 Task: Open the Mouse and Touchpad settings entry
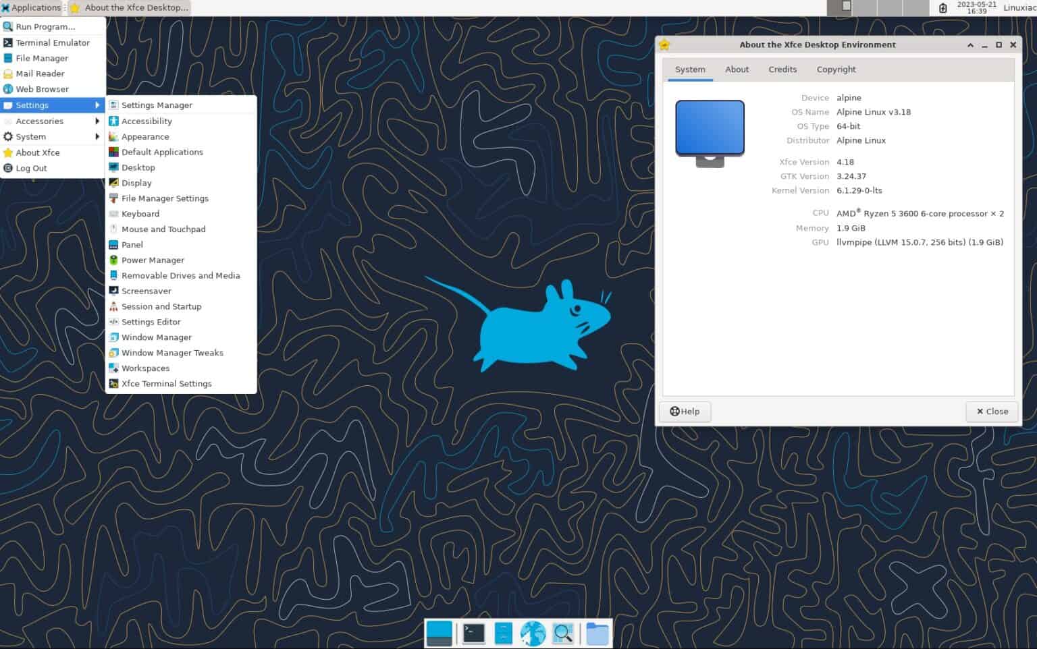[x=163, y=229]
